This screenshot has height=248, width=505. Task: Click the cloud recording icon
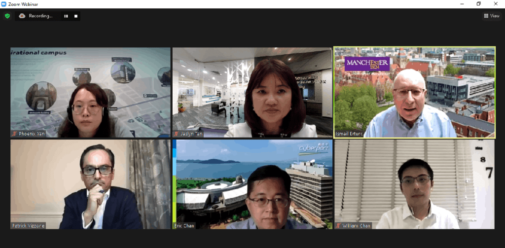point(22,16)
